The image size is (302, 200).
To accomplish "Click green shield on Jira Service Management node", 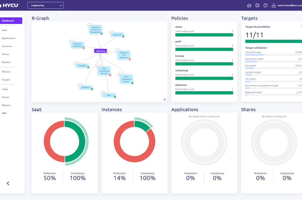I will (101, 34).
